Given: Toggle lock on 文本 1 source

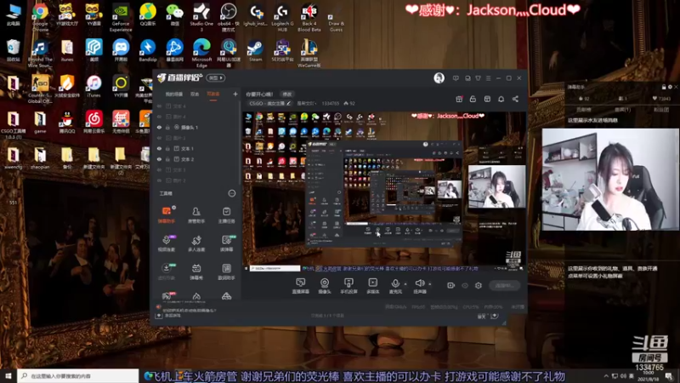Looking at the screenshot, I should tap(167, 148).
